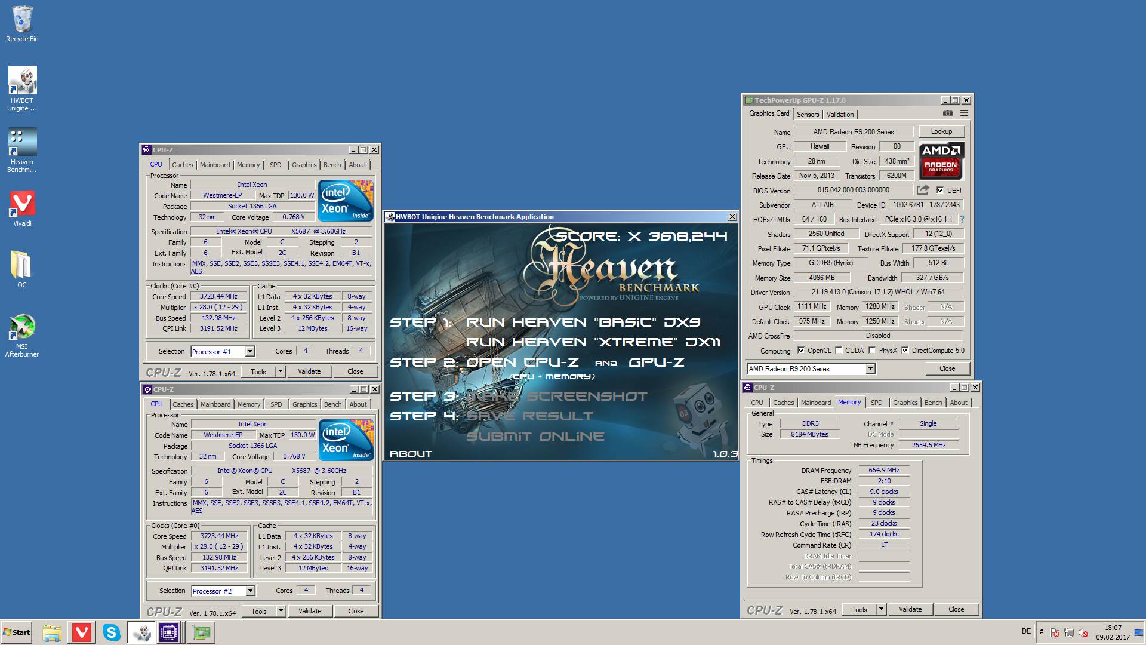Click GPU-Z screenshot camera icon
The image size is (1146, 645).
(947, 113)
